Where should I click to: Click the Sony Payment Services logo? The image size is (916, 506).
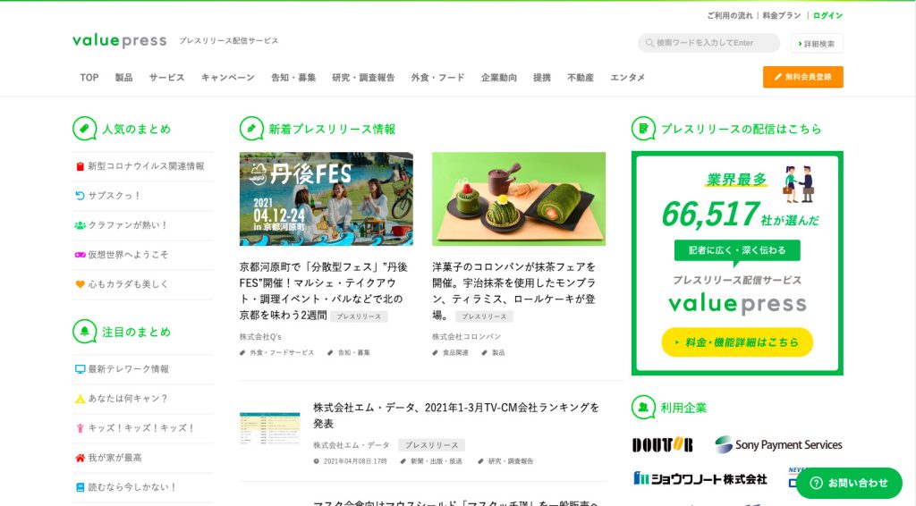click(x=778, y=444)
